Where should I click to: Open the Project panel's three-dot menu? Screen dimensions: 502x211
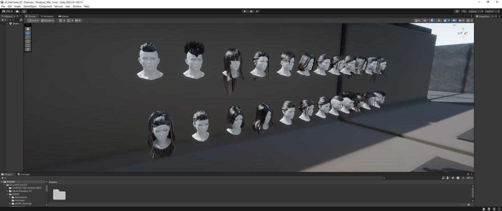[x=471, y=174]
